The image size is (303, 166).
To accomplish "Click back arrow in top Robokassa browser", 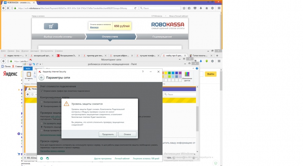I will click(x=3, y=8).
